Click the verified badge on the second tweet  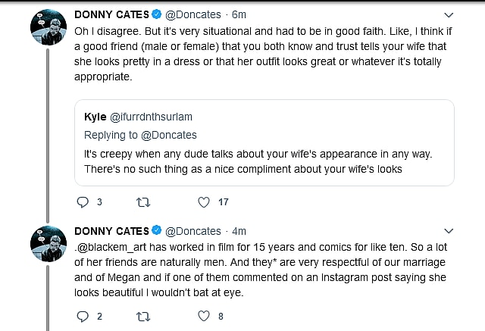tap(155, 230)
